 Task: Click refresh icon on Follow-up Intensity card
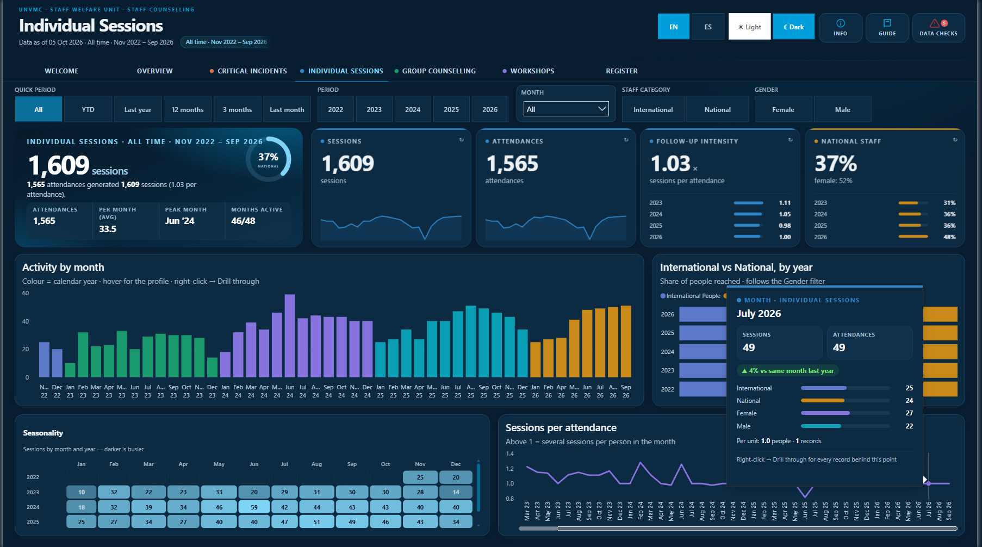click(791, 140)
